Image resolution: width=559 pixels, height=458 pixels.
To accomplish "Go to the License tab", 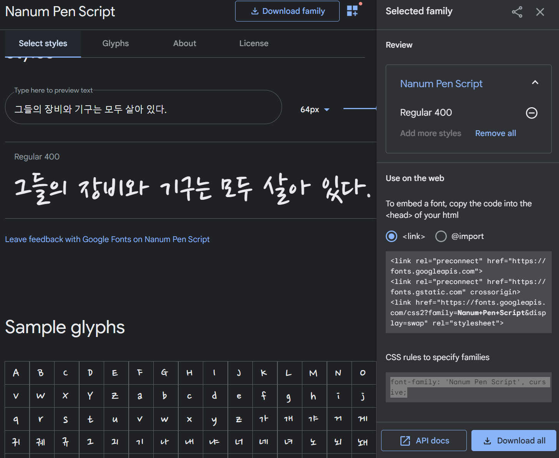I will (x=254, y=43).
